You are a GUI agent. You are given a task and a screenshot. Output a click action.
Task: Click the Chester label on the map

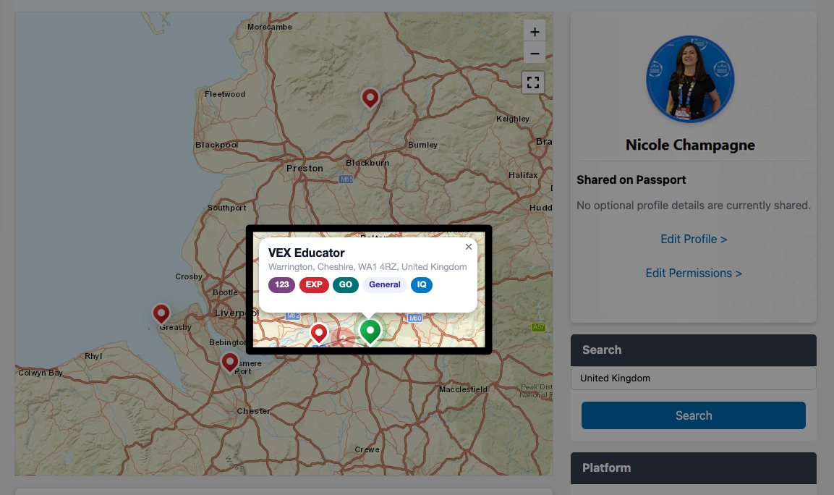click(253, 411)
